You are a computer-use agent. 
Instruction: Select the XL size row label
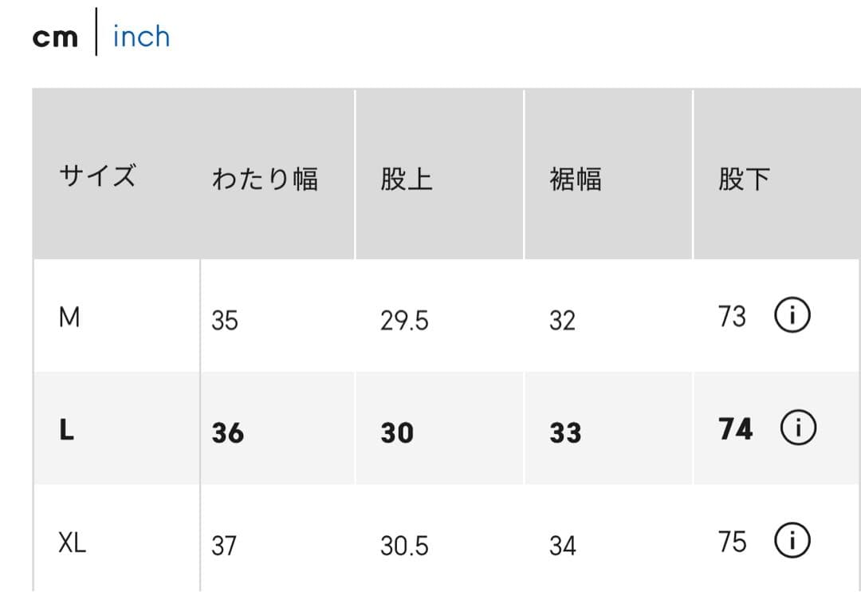72,544
